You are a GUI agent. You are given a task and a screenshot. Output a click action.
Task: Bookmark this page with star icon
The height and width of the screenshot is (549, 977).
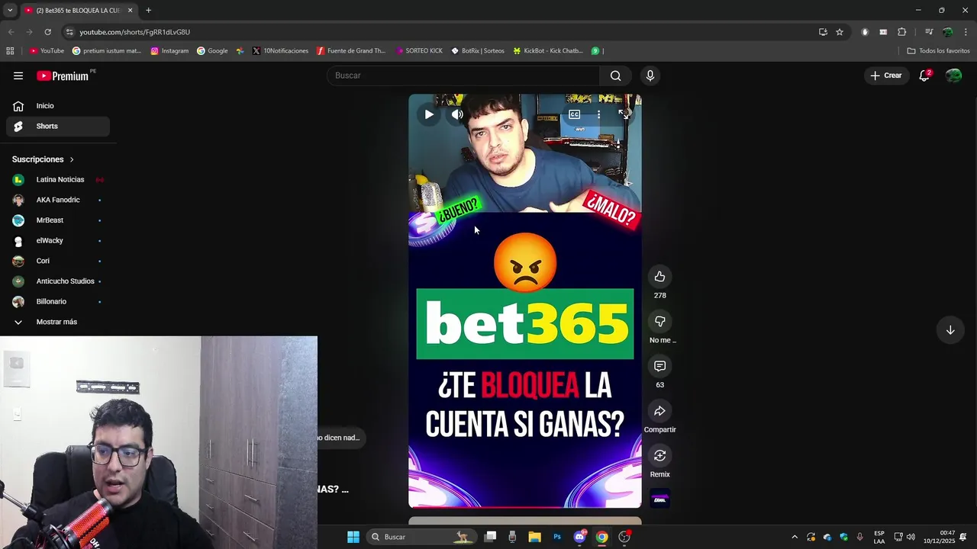point(840,32)
